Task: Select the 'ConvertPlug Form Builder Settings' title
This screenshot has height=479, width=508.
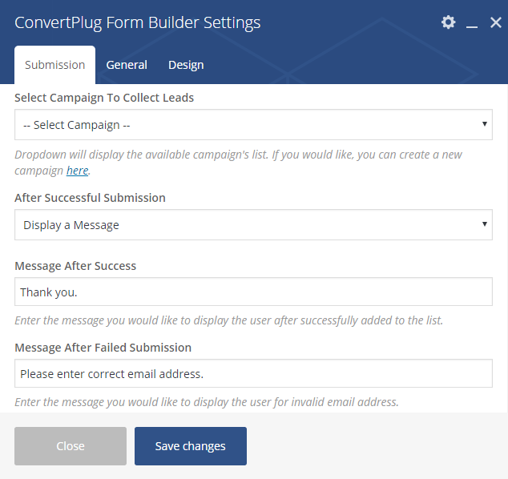Action: tap(137, 22)
